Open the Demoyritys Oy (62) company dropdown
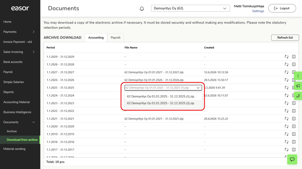 (x=190, y=8)
